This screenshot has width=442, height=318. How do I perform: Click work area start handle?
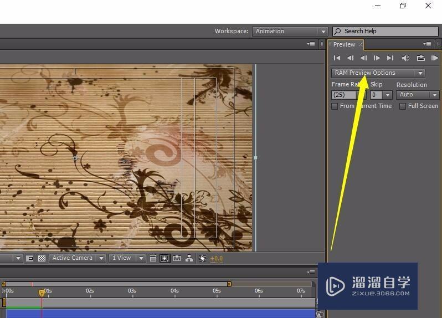point(4,302)
